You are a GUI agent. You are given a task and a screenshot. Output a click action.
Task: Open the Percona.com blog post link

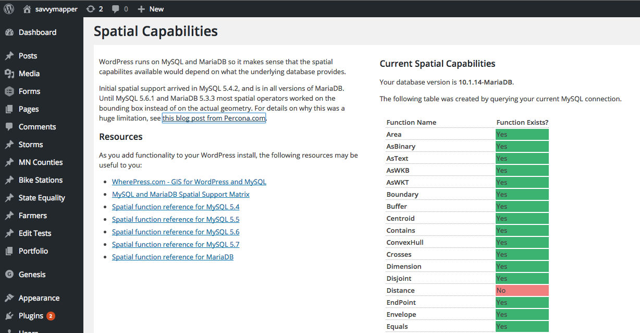(214, 118)
